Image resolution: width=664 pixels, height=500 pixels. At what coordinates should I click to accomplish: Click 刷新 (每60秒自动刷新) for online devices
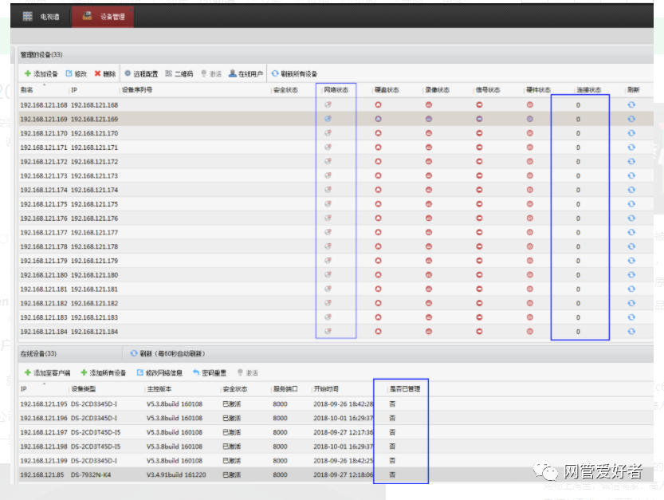click(167, 353)
